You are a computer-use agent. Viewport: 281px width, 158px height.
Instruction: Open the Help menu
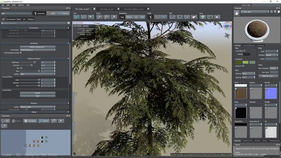click(x=28, y=5)
